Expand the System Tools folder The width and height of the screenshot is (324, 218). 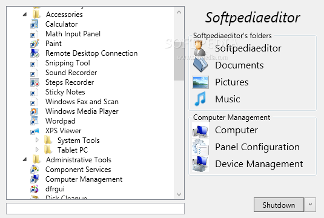[x=37, y=140]
